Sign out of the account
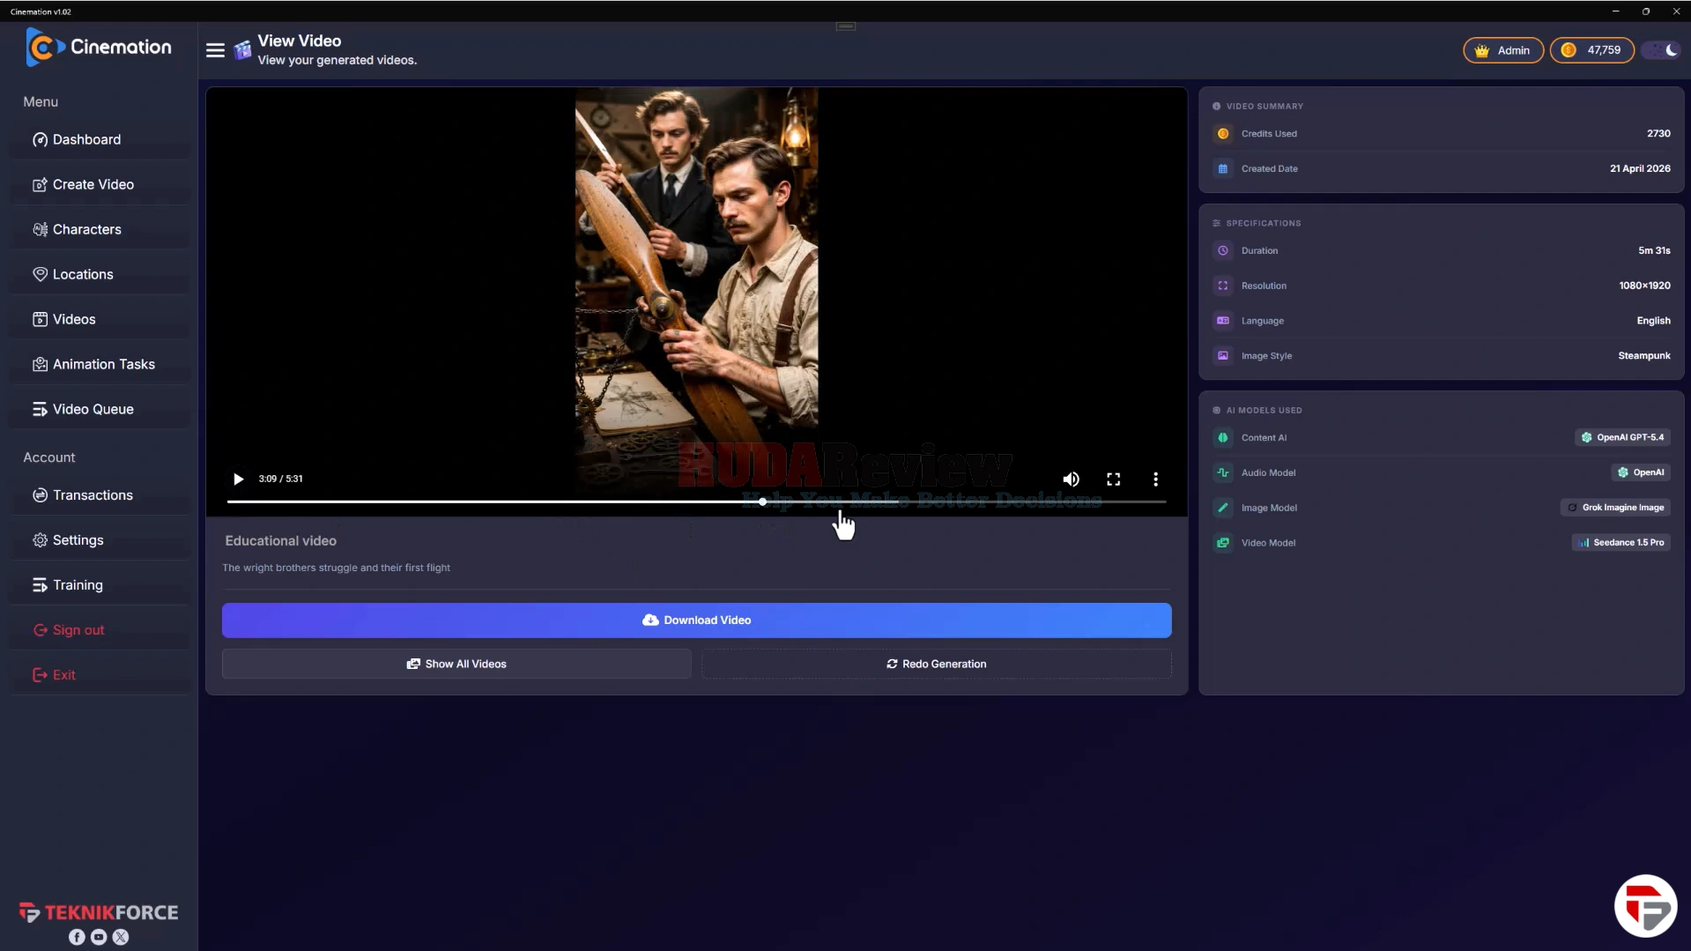 99,630
